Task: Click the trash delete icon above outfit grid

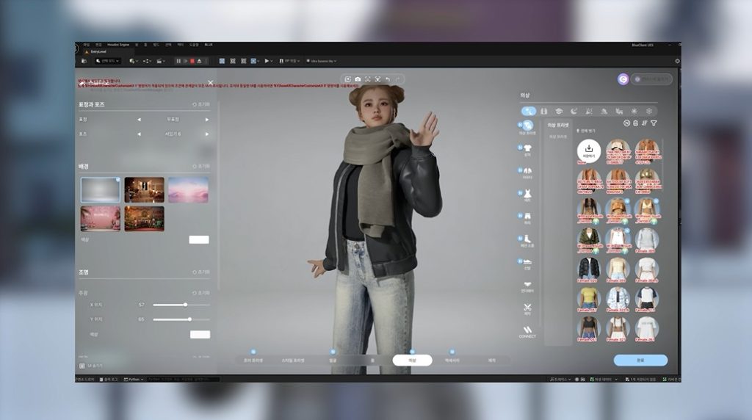Action: point(635,123)
